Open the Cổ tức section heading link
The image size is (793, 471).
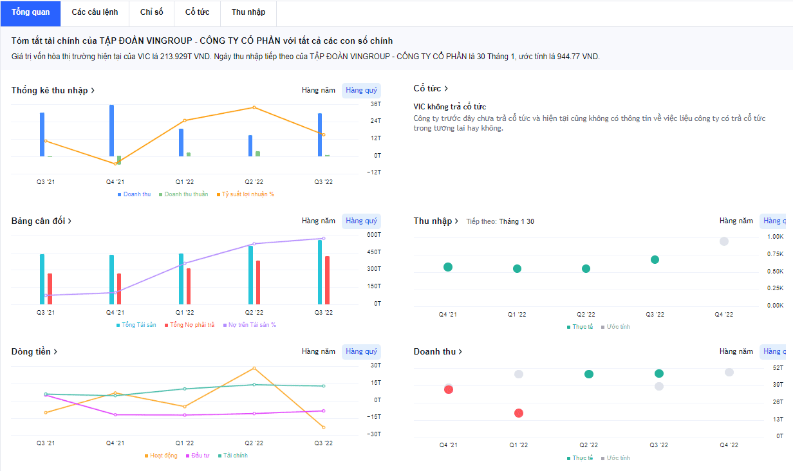click(x=431, y=88)
